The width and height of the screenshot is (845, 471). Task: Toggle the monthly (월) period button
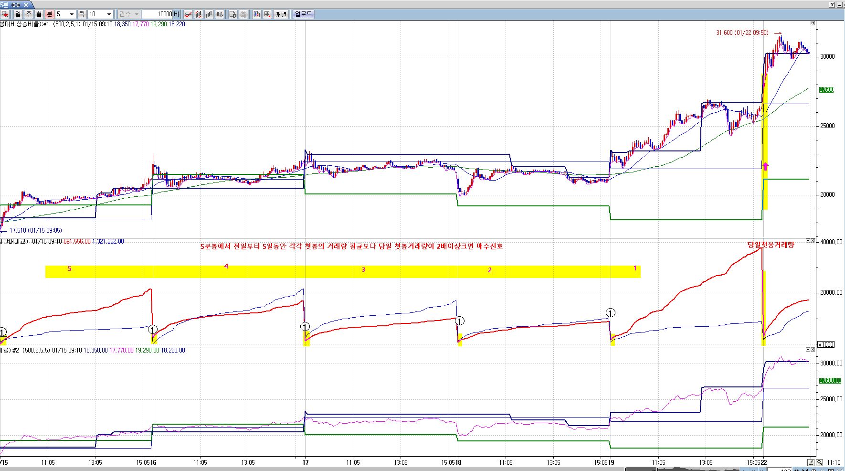point(39,14)
